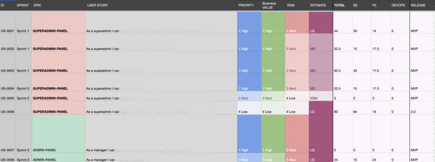The height and width of the screenshot is (162, 435).
Task: Select 1 High business value in row US-0002
Action: coord(273,43)
